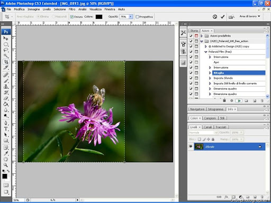Select the Rectangle shape tool

pyautogui.click(x=6, y=141)
